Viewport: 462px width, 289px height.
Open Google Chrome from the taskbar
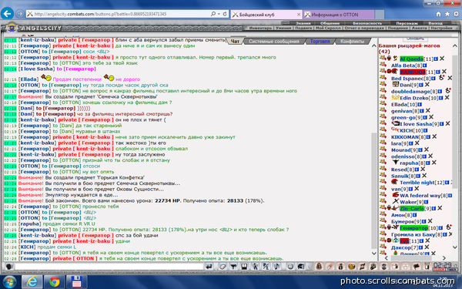(x=54, y=281)
